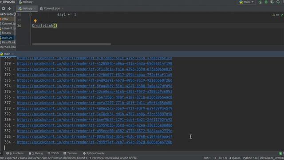Viewport: 284px width, 160px height.
Task: Open output link number 380
Action: pos(95,120)
